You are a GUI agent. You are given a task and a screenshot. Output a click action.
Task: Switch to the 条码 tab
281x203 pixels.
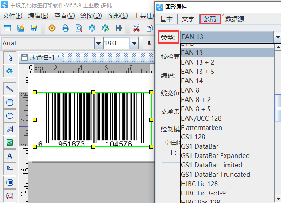pos(210,19)
